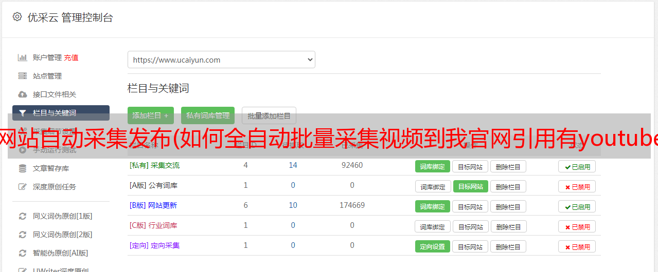Click the [B版] 网站更新 column name
This screenshot has height=272, width=658.
(x=153, y=205)
